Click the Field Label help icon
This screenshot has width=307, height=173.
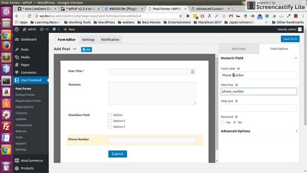tap(238, 69)
